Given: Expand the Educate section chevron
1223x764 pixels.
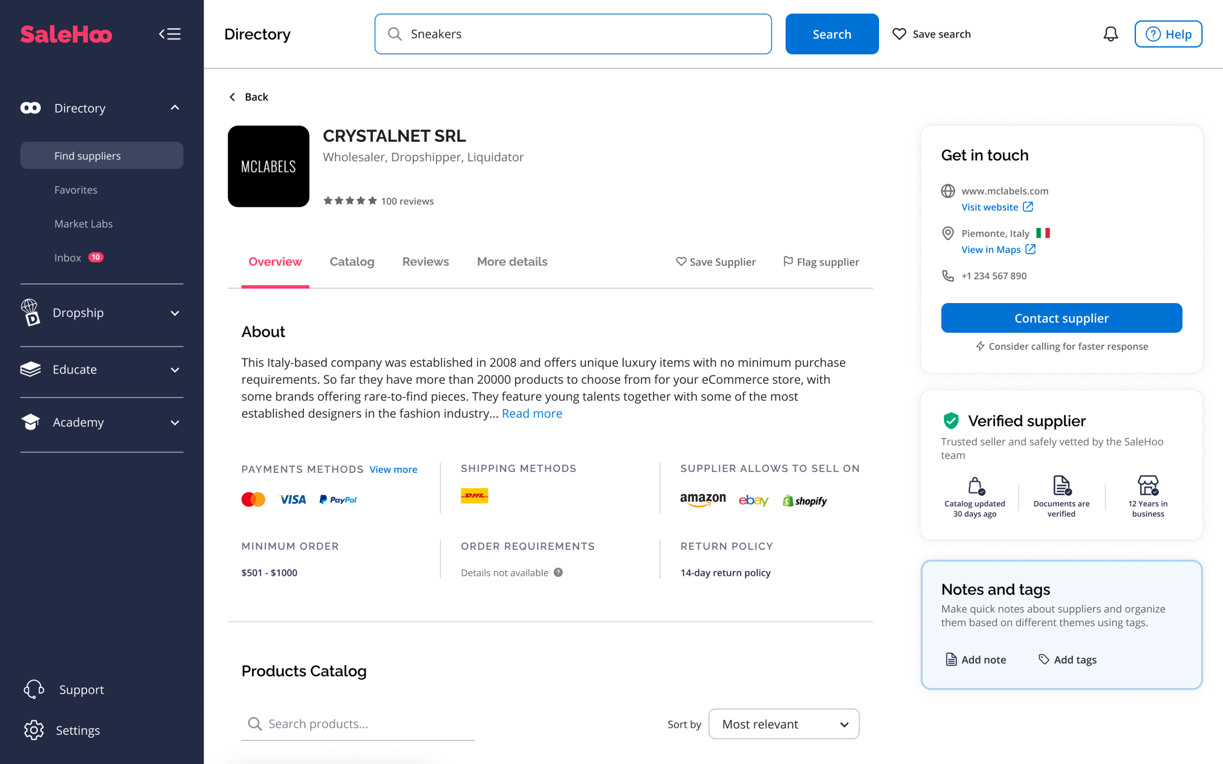Looking at the screenshot, I should 175,369.
